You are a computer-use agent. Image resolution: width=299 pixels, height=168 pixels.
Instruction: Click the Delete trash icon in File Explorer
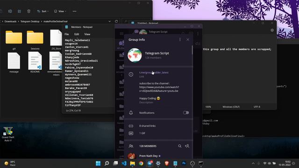[28, 11]
